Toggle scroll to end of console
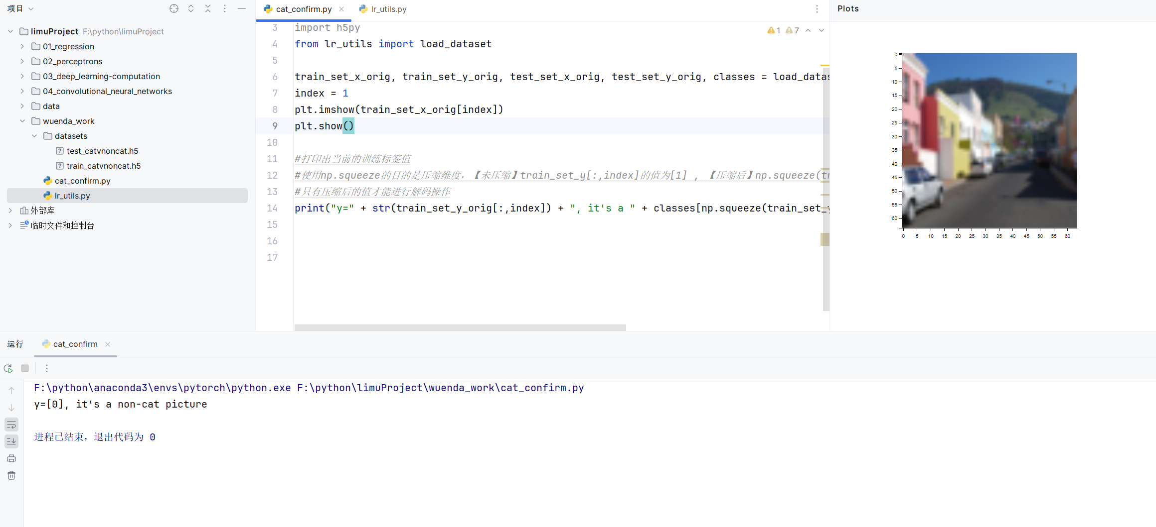1156x527 pixels. pyautogui.click(x=11, y=441)
